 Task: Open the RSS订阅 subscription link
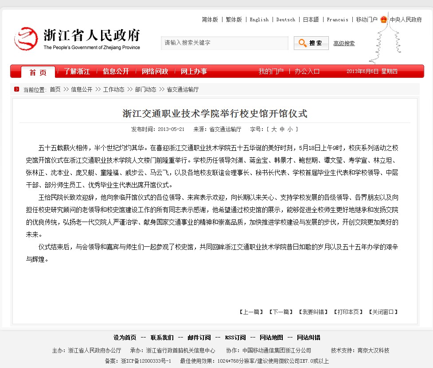pyautogui.click(x=235, y=337)
